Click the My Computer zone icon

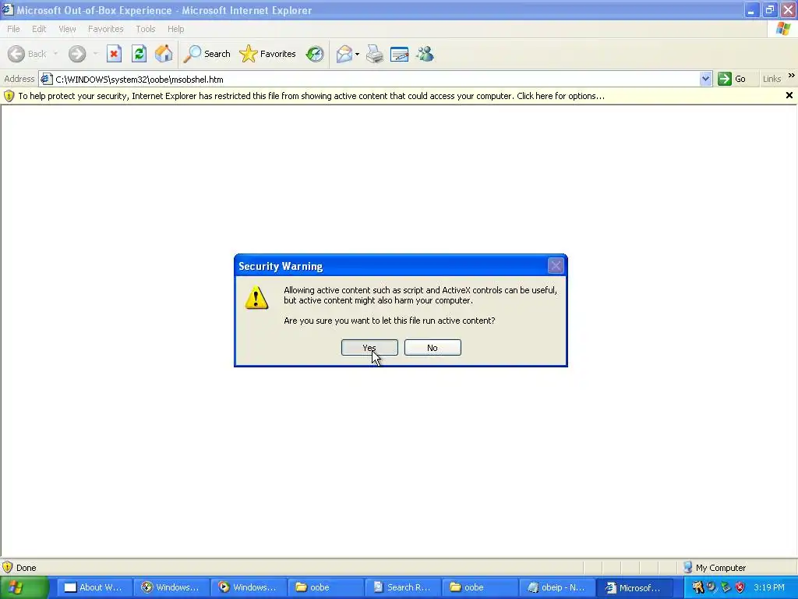[x=688, y=568]
